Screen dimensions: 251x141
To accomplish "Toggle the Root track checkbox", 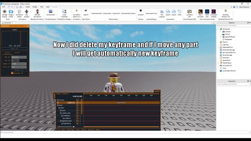I will pos(58,105).
